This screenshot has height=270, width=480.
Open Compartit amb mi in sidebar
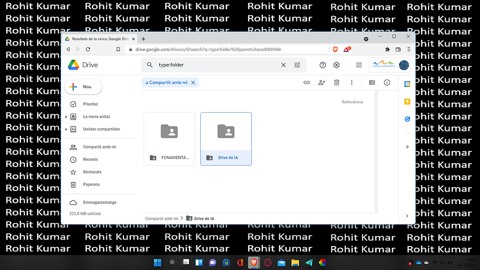point(99,147)
